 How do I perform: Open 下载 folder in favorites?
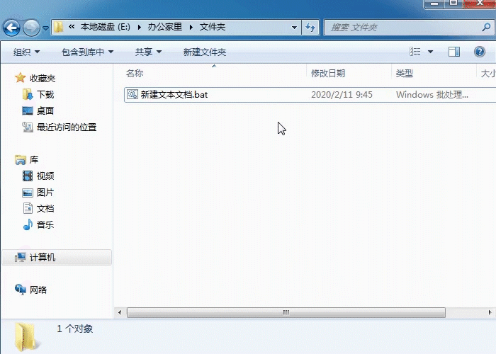tap(45, 94)
